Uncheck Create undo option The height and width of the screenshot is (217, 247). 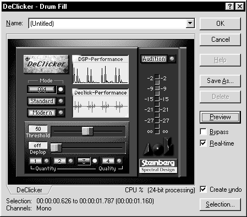tap(203, 190)
